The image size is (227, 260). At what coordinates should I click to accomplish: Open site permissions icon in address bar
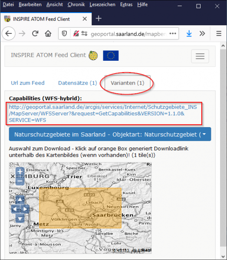coord(84,34)
